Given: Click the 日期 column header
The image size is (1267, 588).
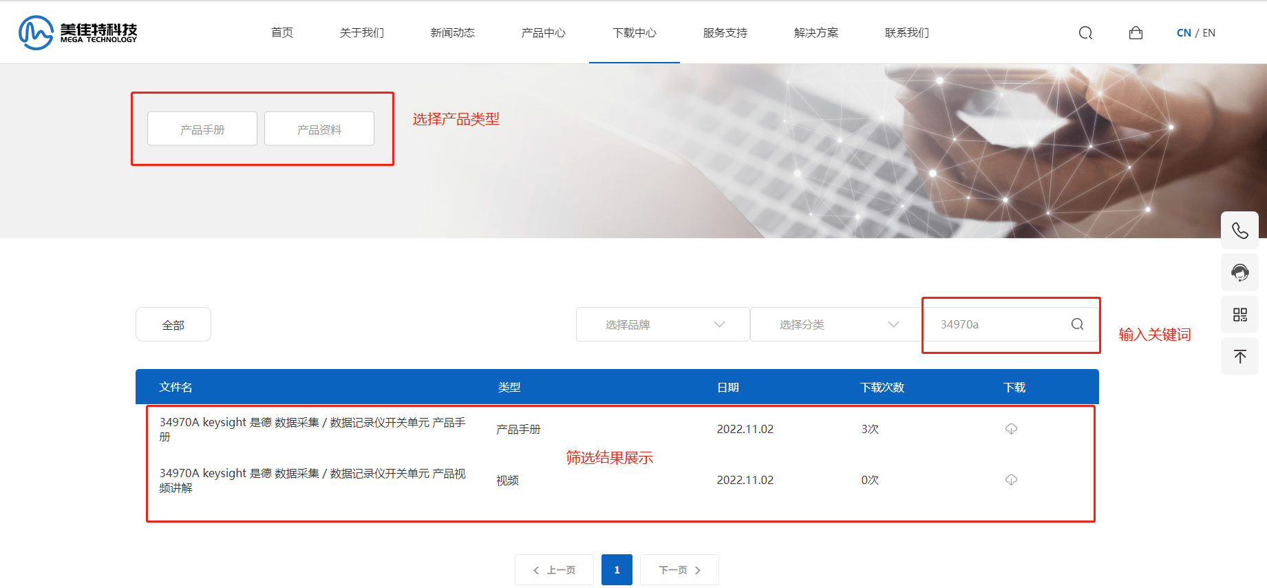Looking at the screenshot, I should click(x=728, y=387).
